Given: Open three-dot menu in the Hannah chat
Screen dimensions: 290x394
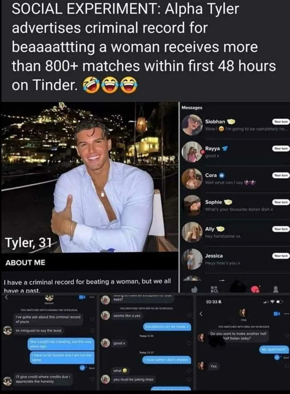Looking at the screenshot, I should 91,297.
